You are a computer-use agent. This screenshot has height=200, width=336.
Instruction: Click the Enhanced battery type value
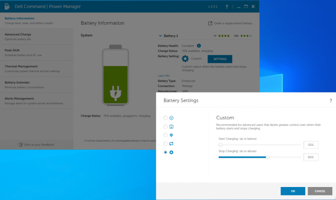coord(188,81)
